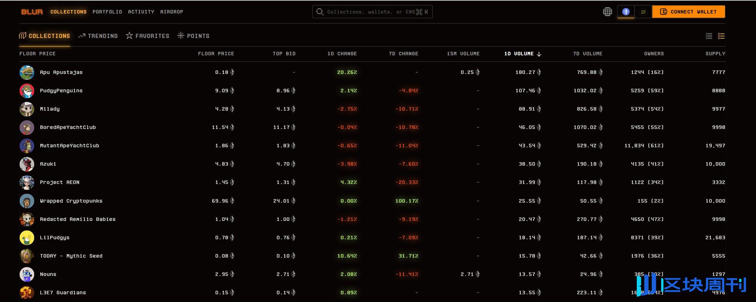Image resolution: width=756 pixels, height=302 pixels.
Task: Sort by Supply column header
Action: pos(715,54)
